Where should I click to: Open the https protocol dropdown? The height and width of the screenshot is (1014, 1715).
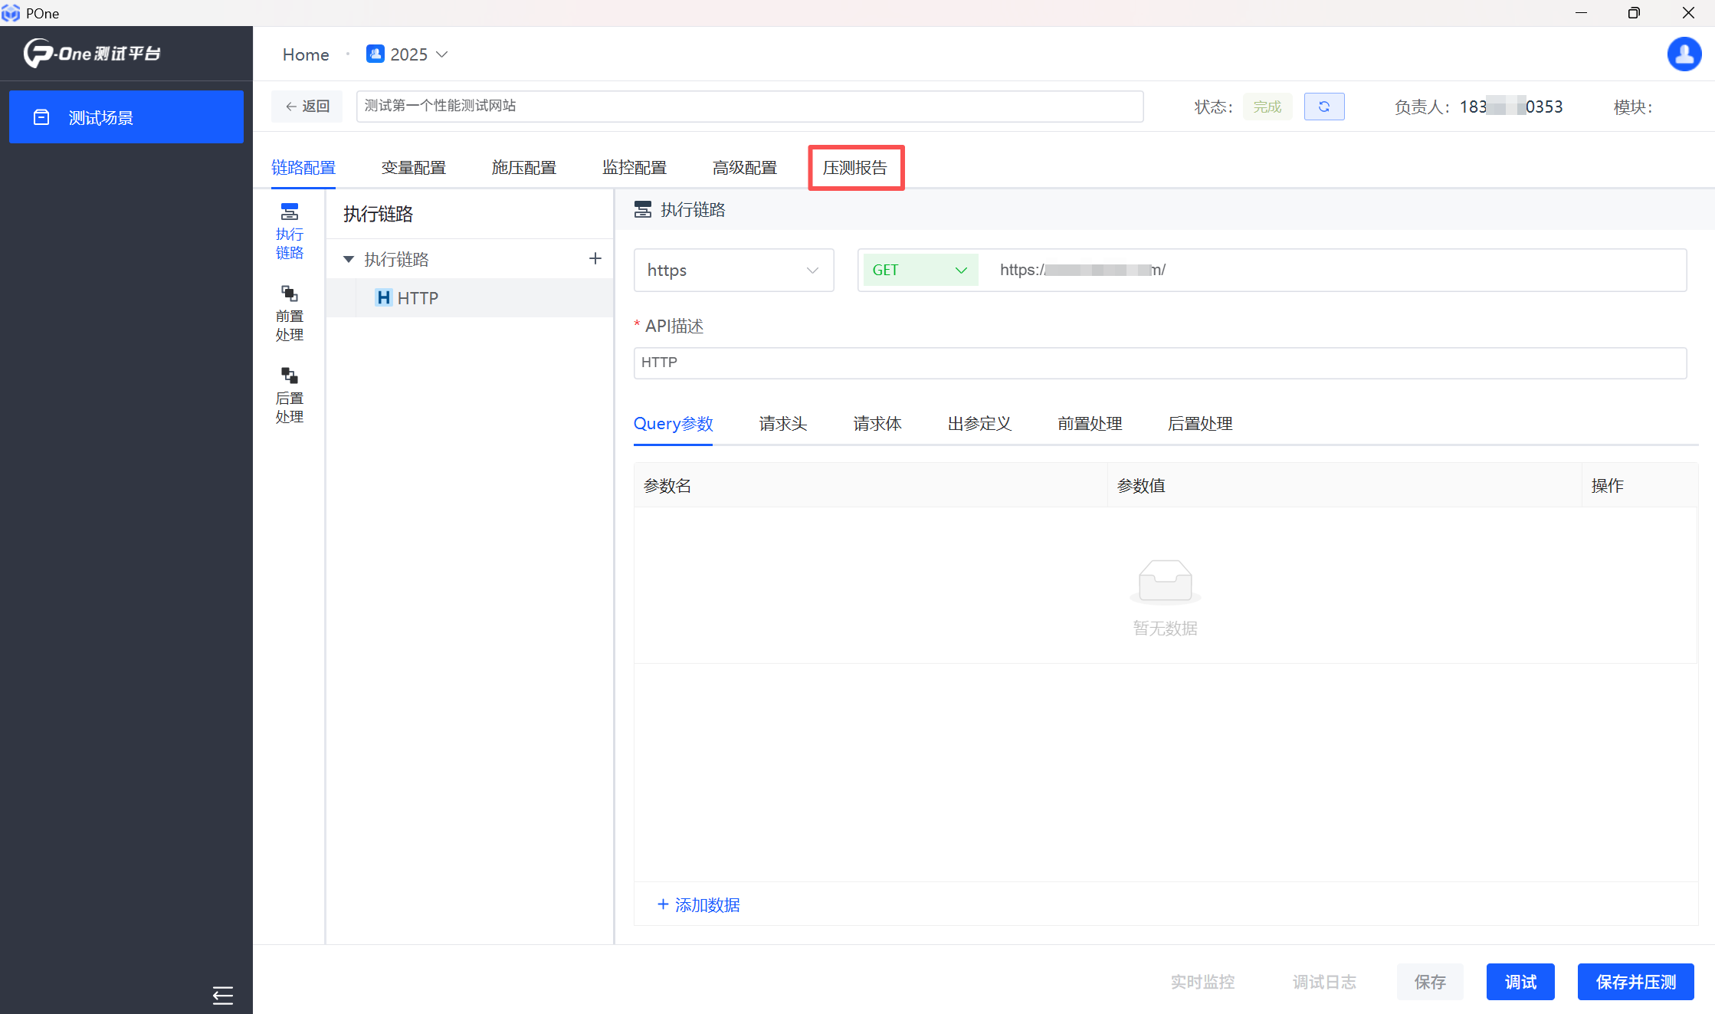(733, 270)
